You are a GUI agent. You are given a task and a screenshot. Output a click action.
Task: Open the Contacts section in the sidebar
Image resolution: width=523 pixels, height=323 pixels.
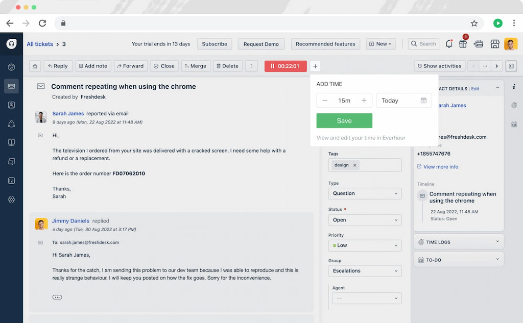coord(11,105)
